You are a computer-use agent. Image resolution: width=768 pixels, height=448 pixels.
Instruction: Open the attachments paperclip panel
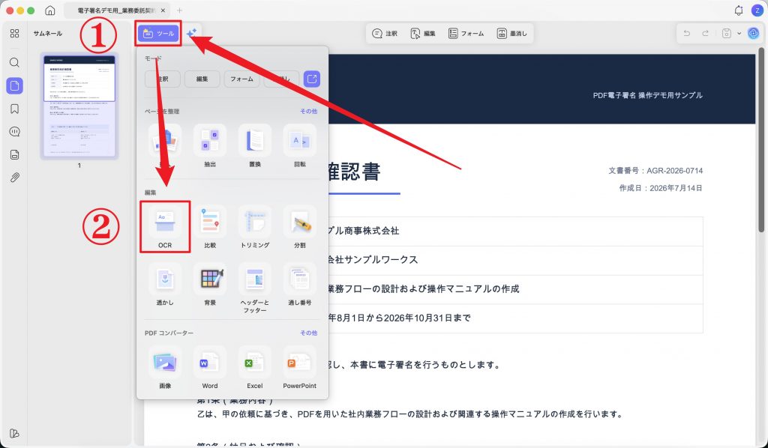pyautogui.click(x=15, y=178)
